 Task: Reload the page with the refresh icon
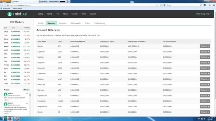pyautogui.click(x=161, y=5)
